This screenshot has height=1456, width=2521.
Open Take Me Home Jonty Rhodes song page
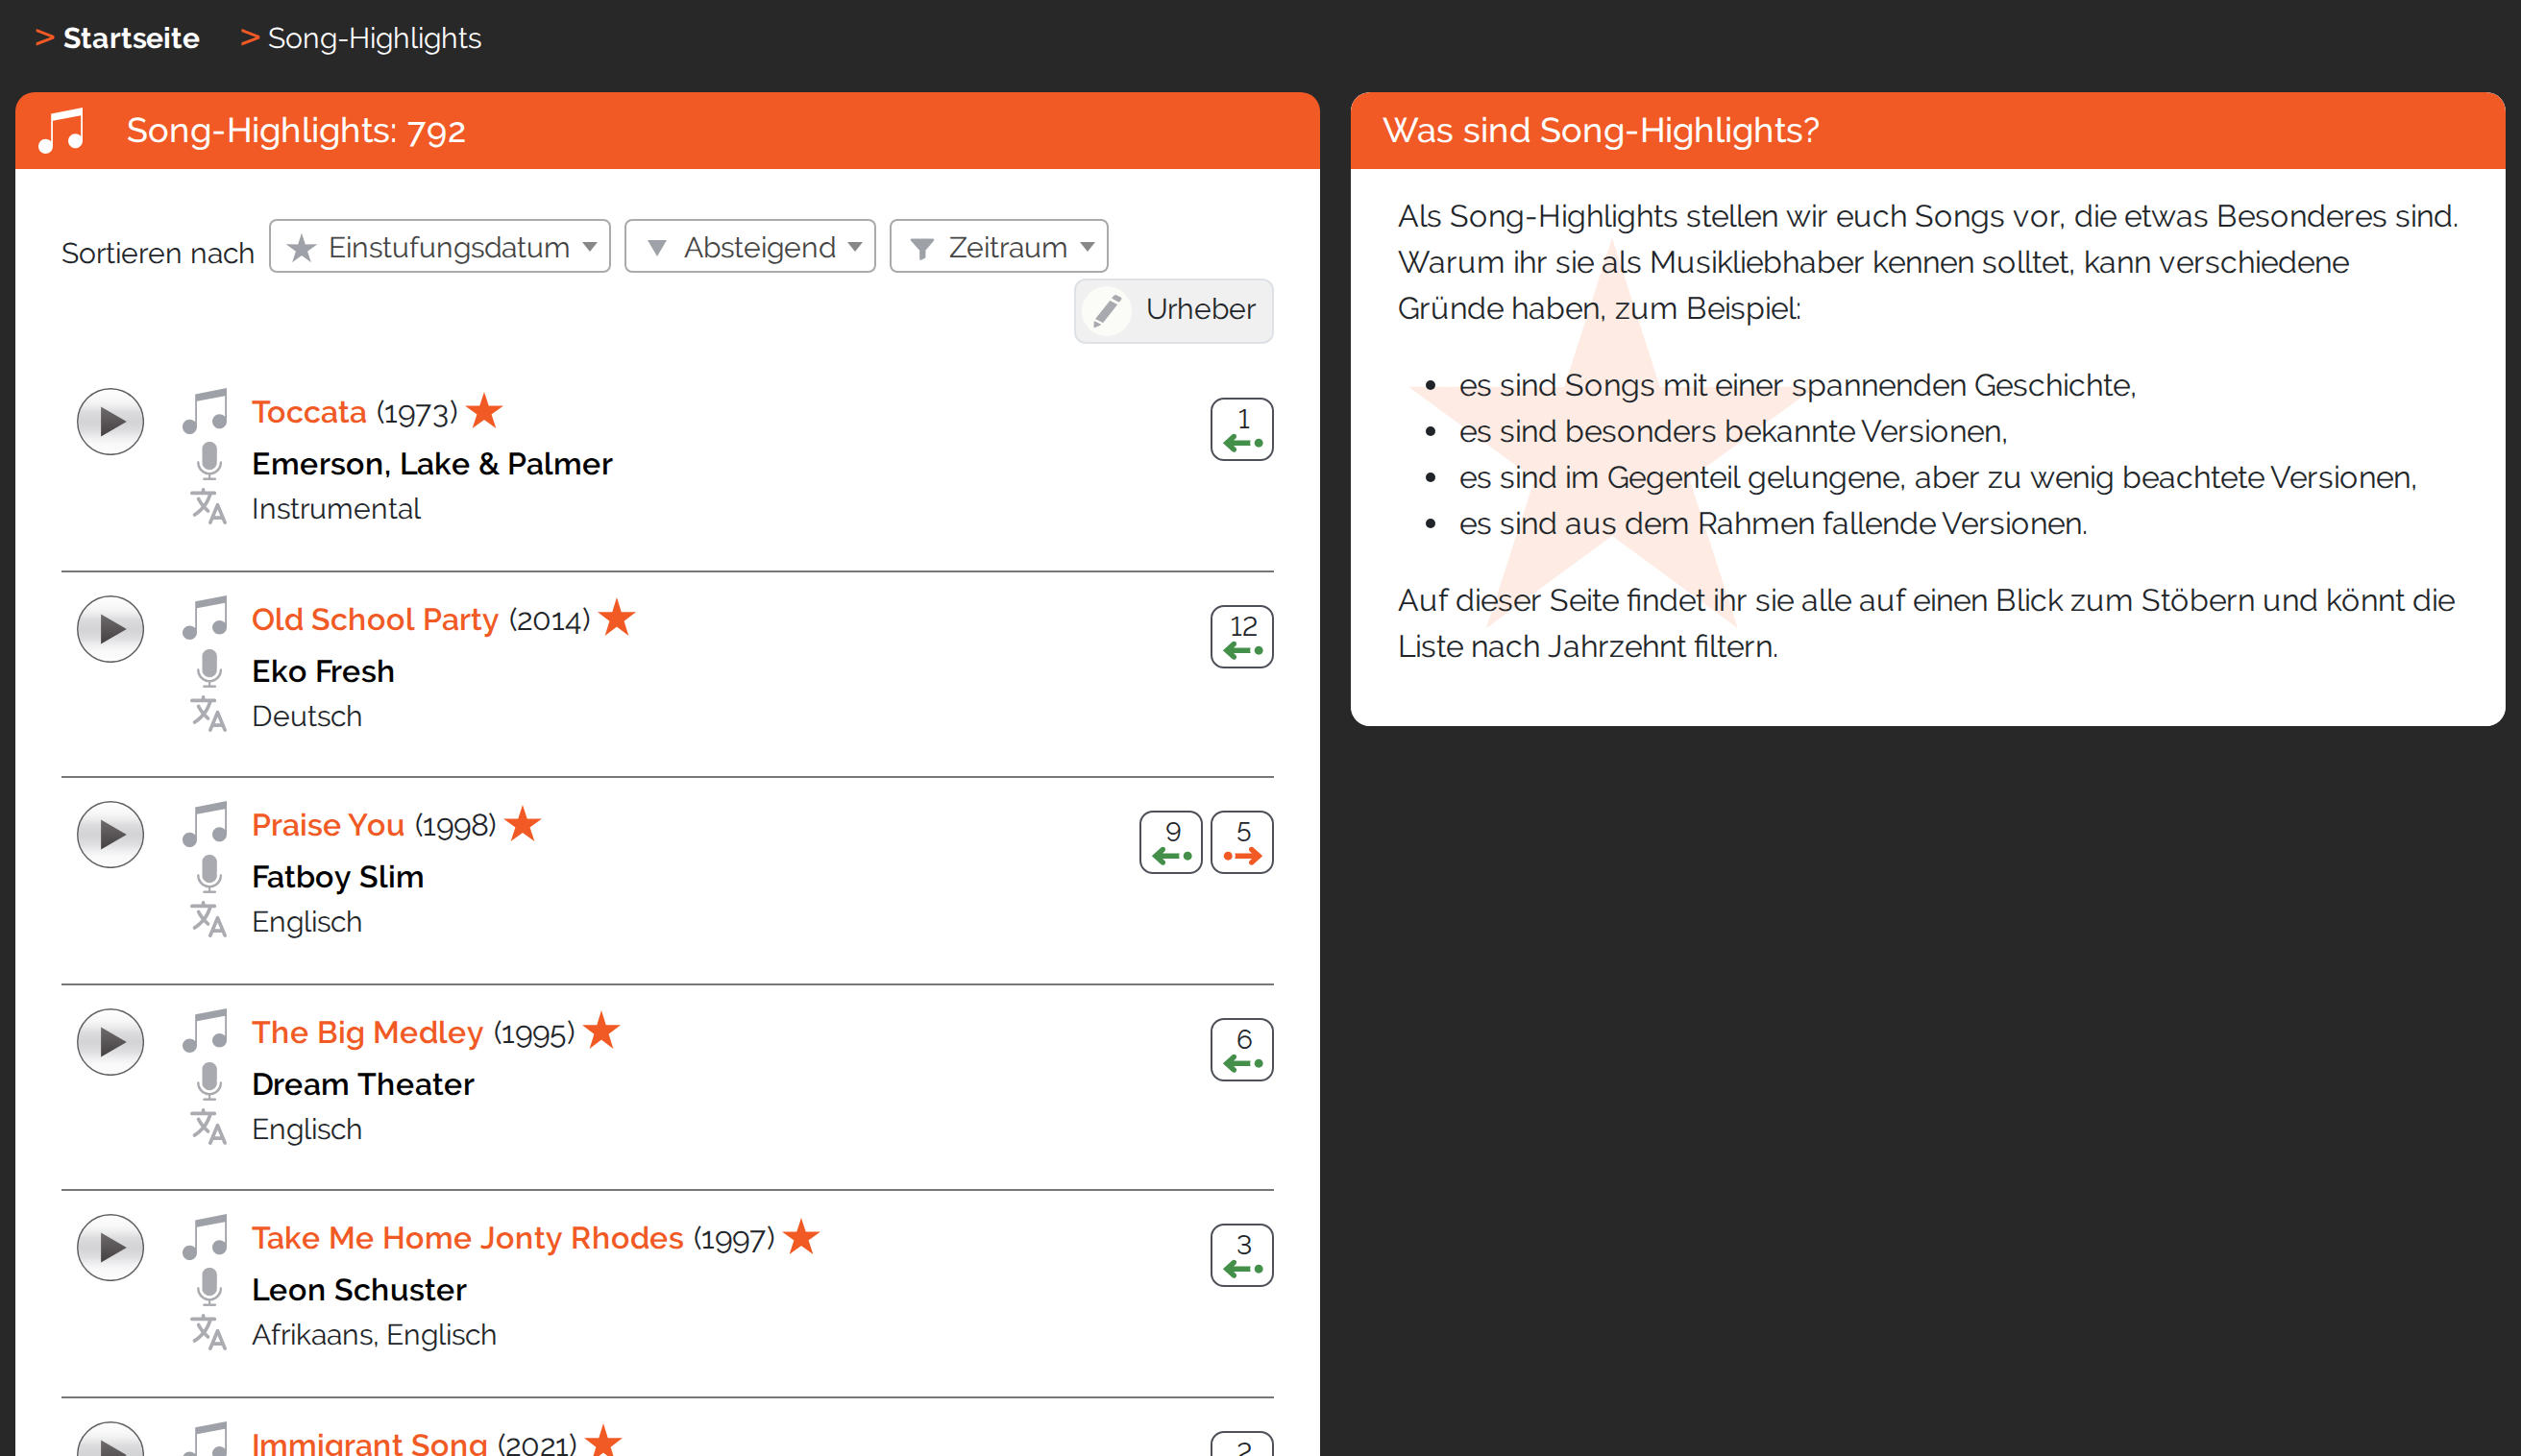468,1238
